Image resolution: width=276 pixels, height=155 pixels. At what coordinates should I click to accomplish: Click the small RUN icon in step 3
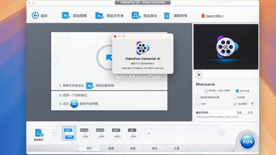coord(74,104)
